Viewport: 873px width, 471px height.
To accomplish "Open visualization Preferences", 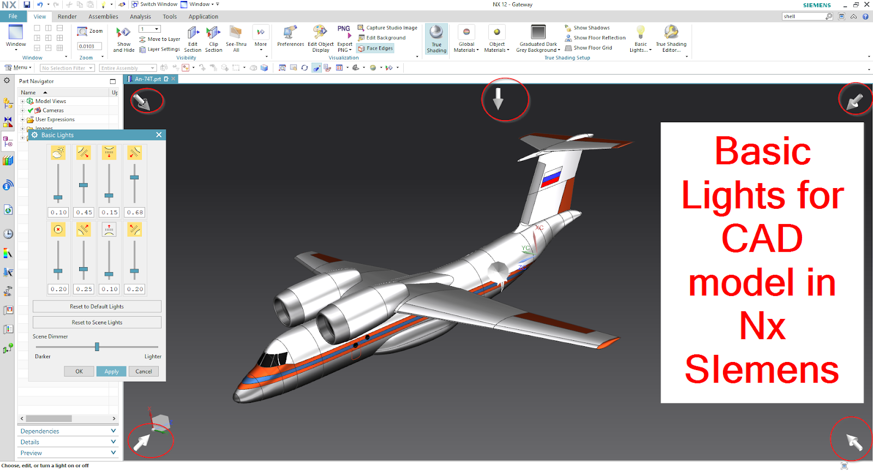I will (290, 37).
